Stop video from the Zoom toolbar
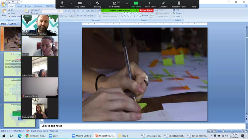The height and width of the screenshot is (139, 248). pos(80,4)
